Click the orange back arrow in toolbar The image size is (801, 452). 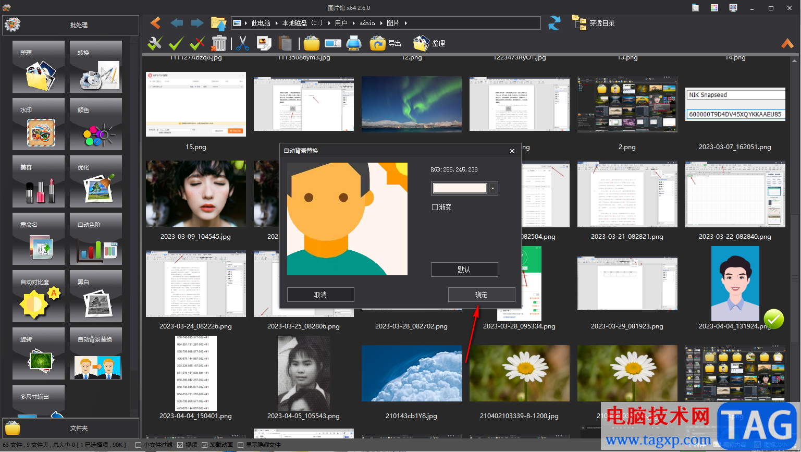click(155, 23)
